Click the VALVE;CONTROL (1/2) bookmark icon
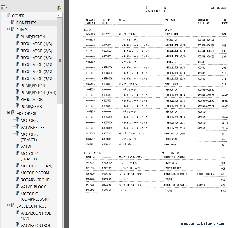Viewport: 238px width, 228px height. tap(17, 212)
